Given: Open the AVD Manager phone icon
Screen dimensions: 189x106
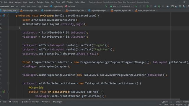Looking at the screenshot, I should click(x=180, y=6).
